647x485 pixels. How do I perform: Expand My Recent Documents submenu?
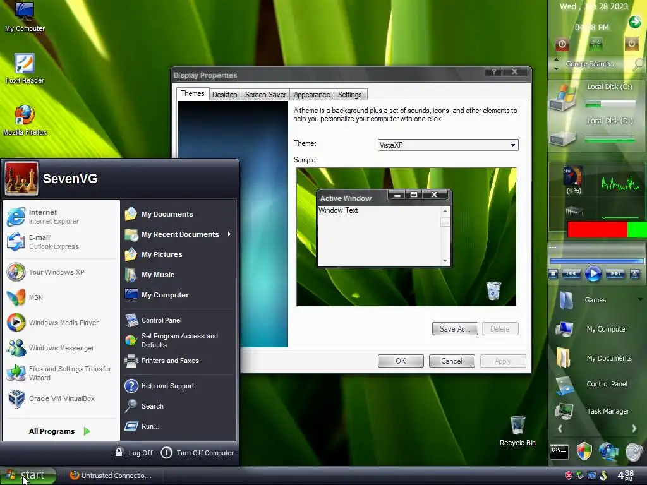[179, 234]
